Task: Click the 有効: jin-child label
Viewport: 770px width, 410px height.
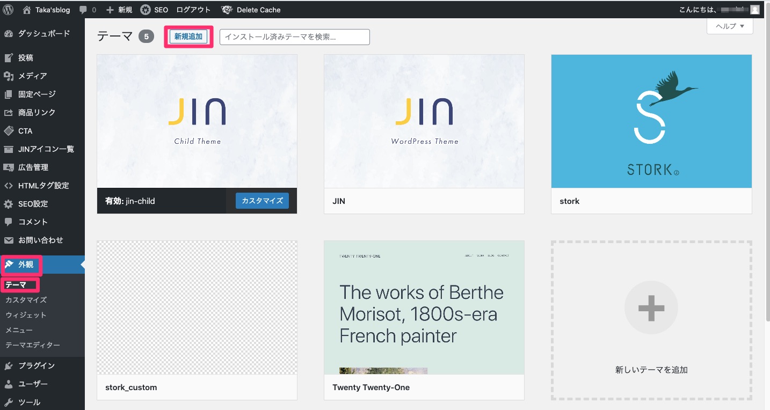Action: (x=130, y=201)
